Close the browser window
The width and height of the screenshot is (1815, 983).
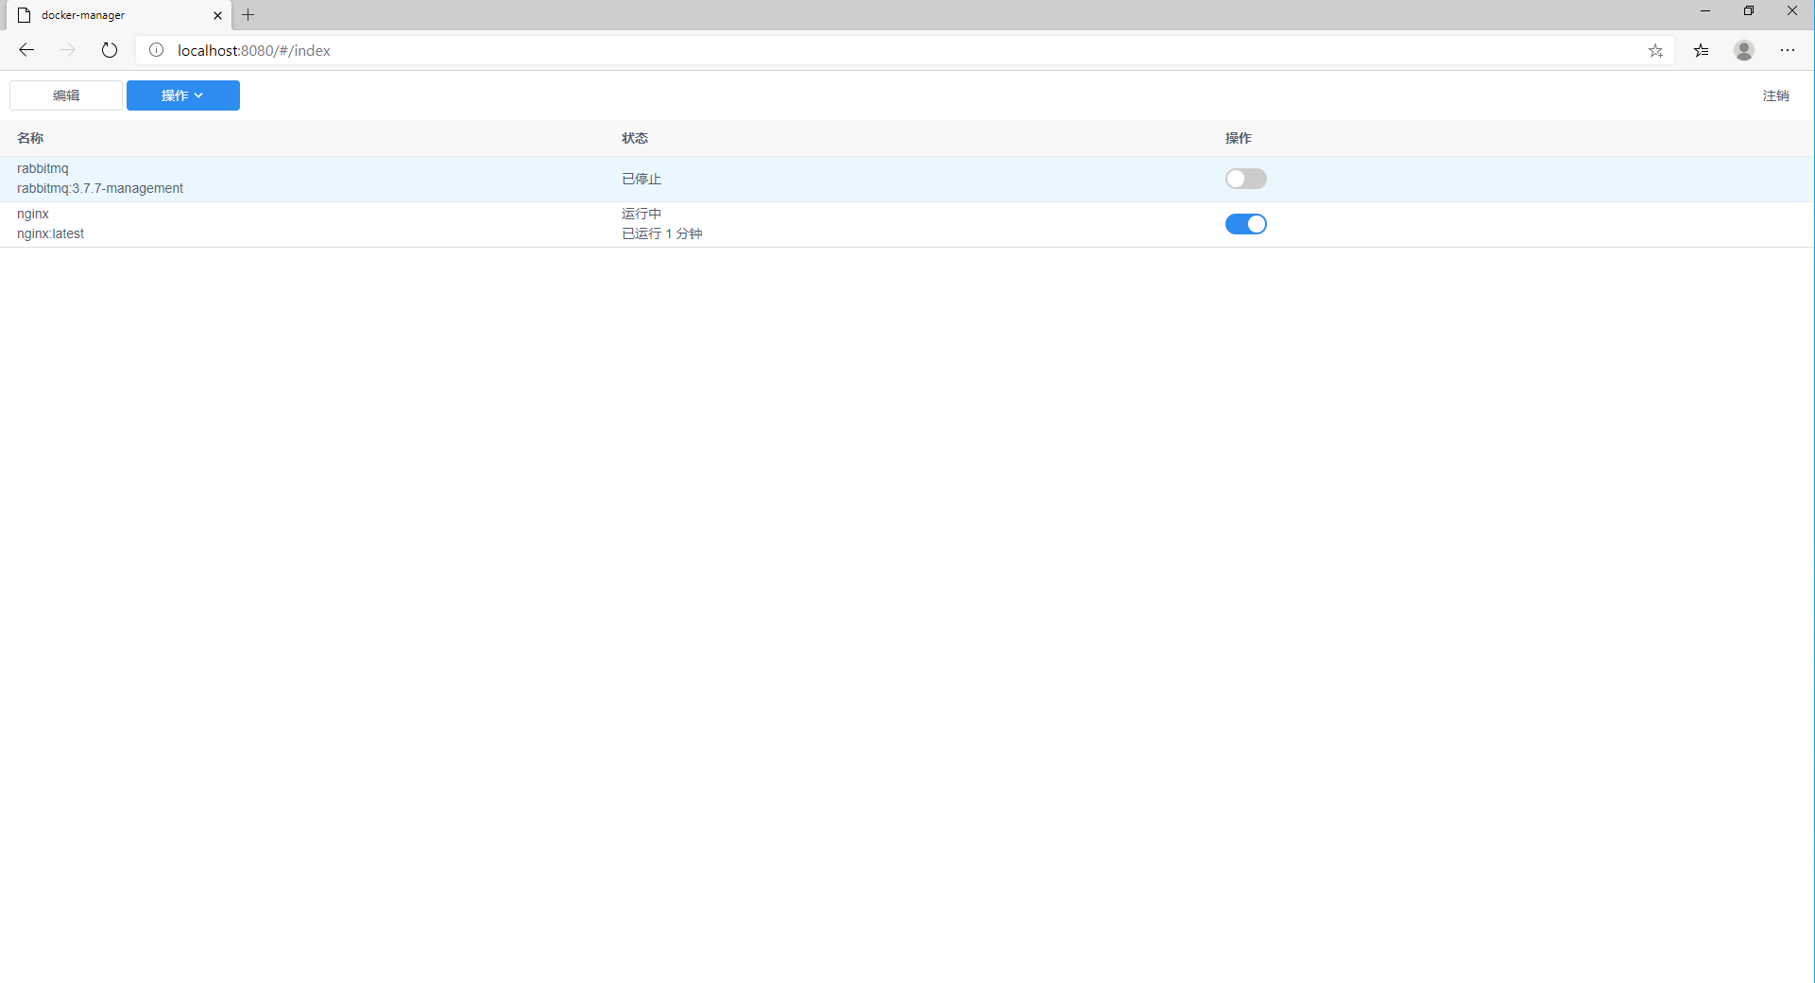click(x=1792, y=11)
